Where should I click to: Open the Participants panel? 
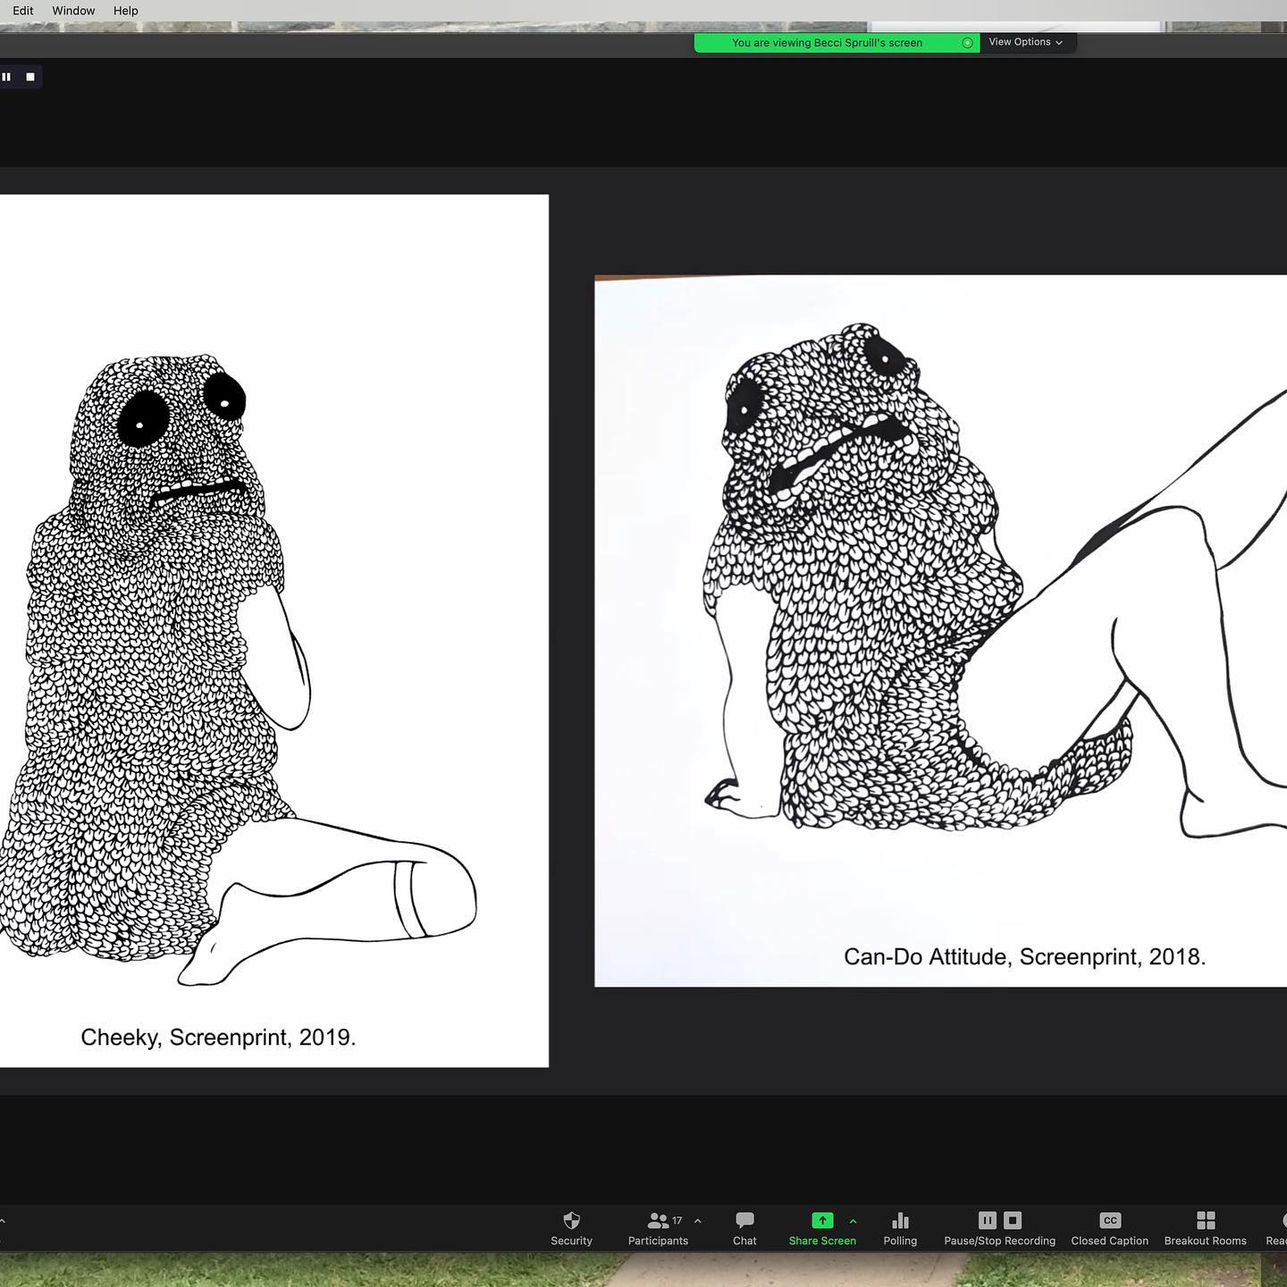click(658, 1227)
